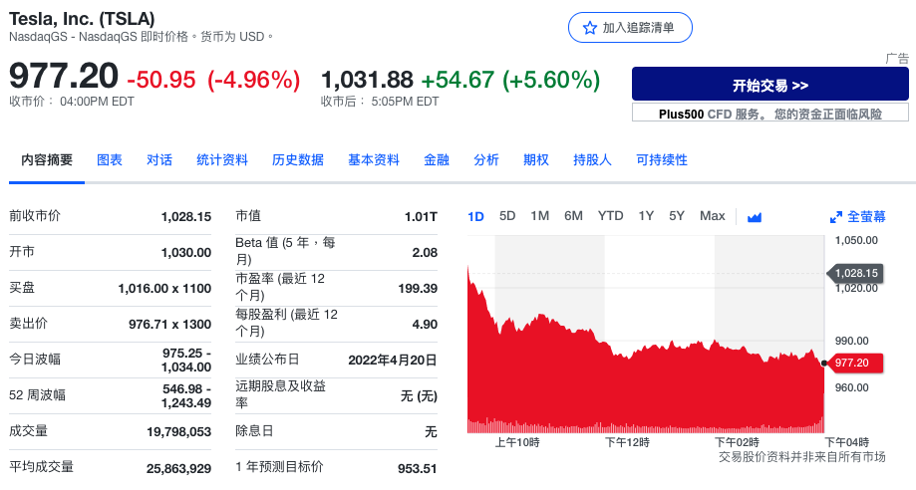The height and width of the screenshot is (490, 916).
Task: Select the 5D chart range
Action: (507, 216)
